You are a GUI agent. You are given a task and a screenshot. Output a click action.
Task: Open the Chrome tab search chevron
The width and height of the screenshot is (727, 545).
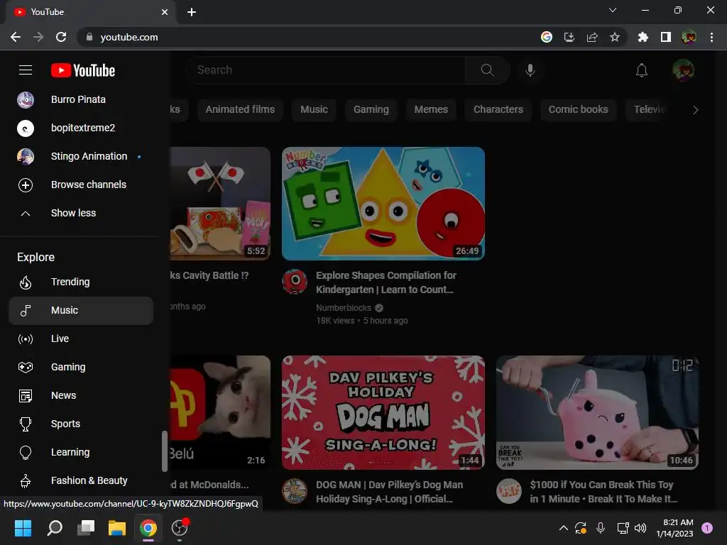pos(613,10)
